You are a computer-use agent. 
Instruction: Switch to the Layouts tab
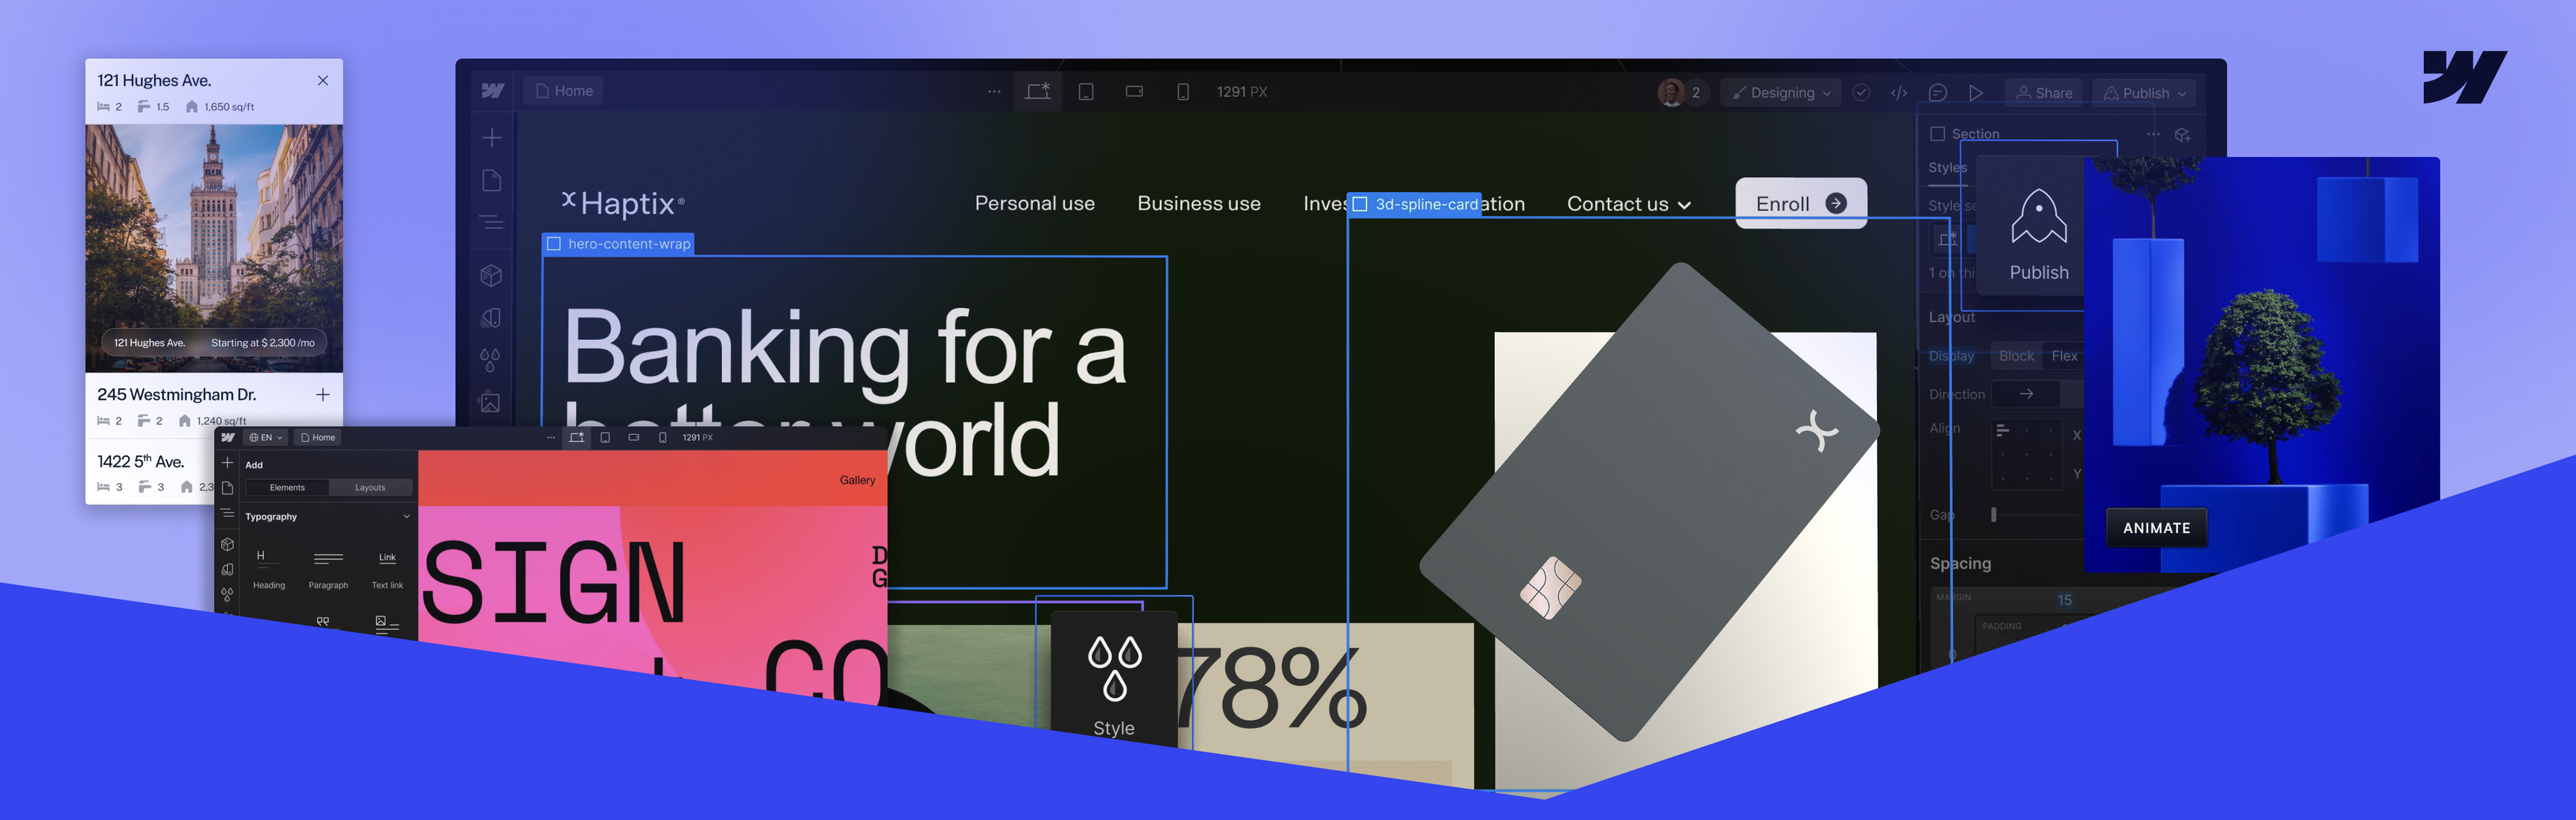[x=370, y=488]
